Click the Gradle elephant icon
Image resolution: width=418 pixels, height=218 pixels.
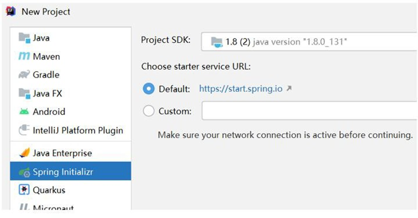click(24, 75)
